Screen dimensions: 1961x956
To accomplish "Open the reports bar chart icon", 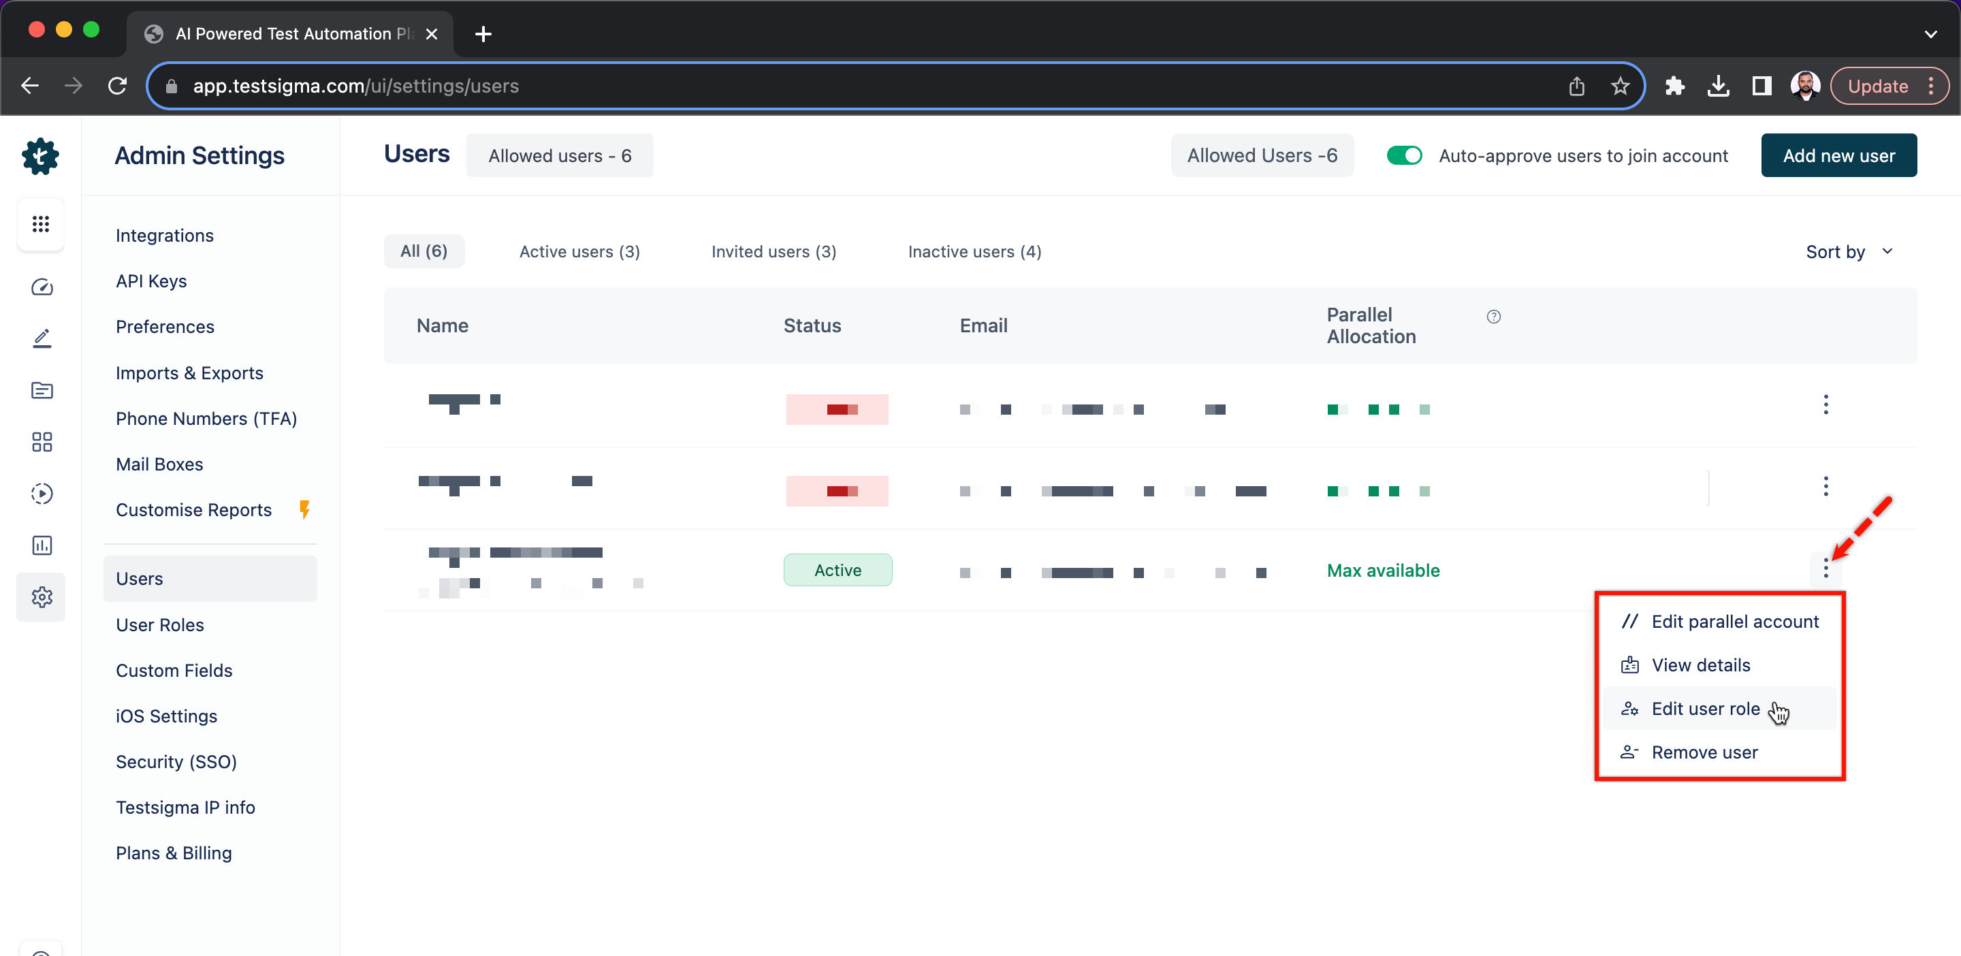I will point(42,545).
